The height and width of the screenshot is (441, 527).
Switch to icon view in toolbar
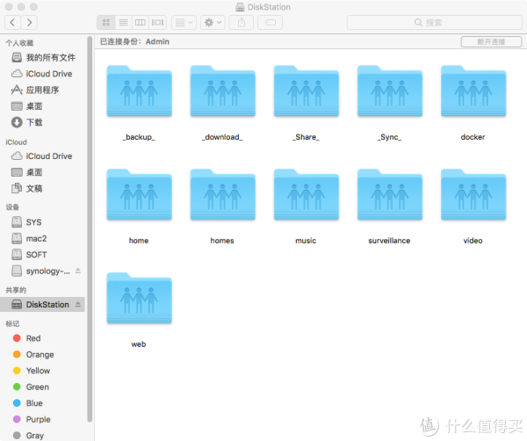[x=107, y=22]
